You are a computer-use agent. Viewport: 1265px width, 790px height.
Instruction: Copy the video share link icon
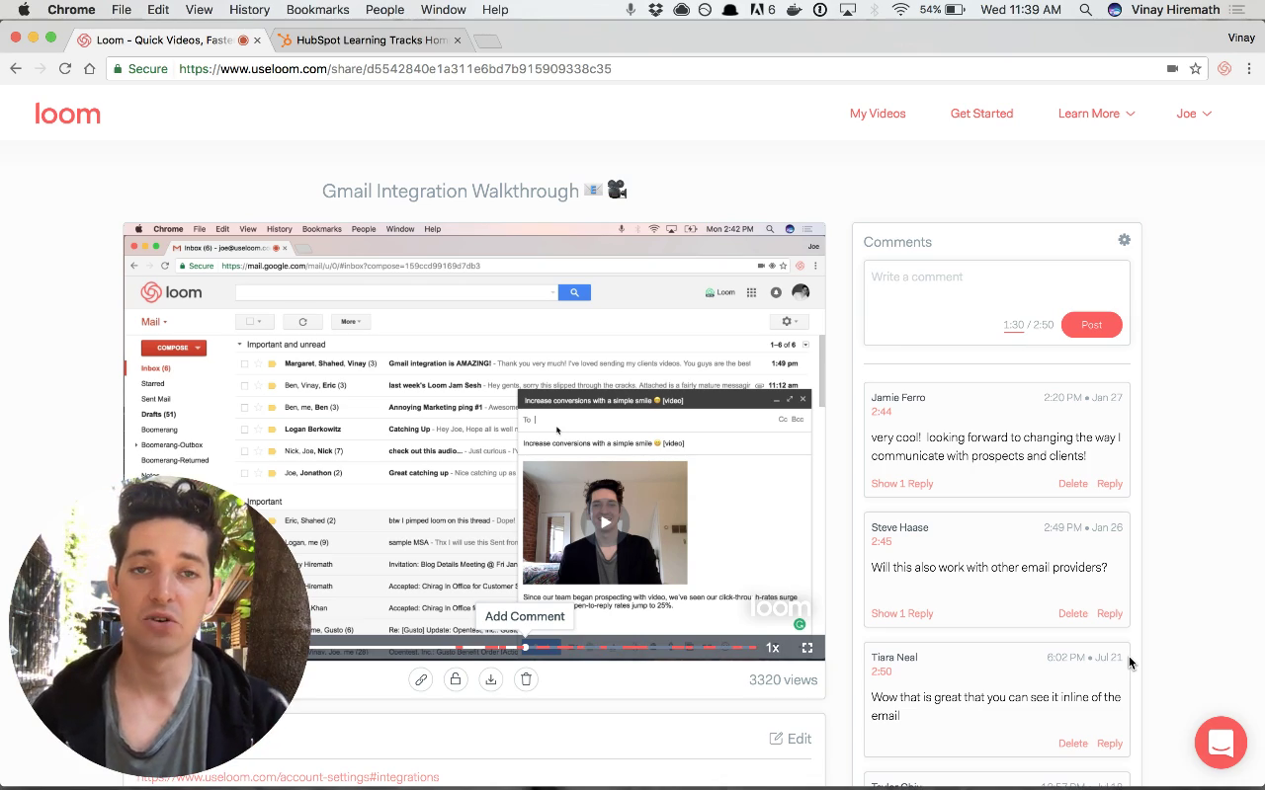(x=421, y=679)
